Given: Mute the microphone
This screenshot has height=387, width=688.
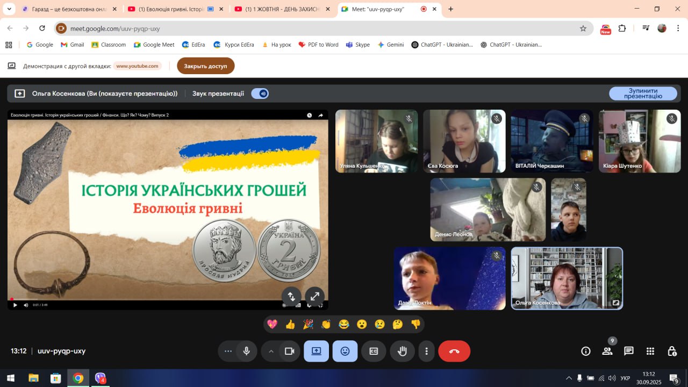Looking at the screenshot, I should click(x=246, y=351).
